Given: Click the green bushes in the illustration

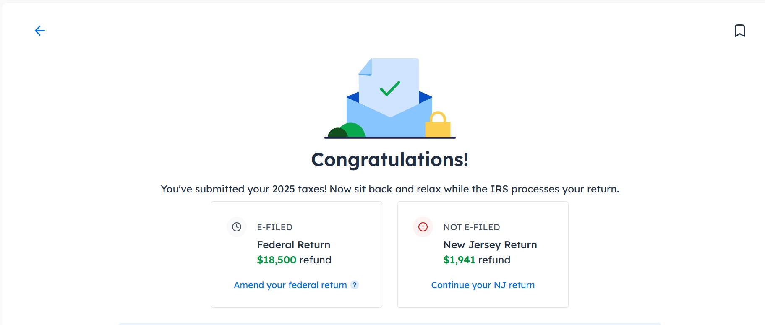Looking at the screenshot, I should click(x=347, y=131).
